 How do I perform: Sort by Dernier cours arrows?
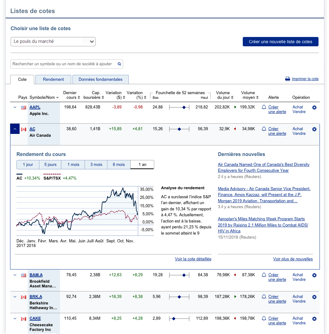(79, 98)
